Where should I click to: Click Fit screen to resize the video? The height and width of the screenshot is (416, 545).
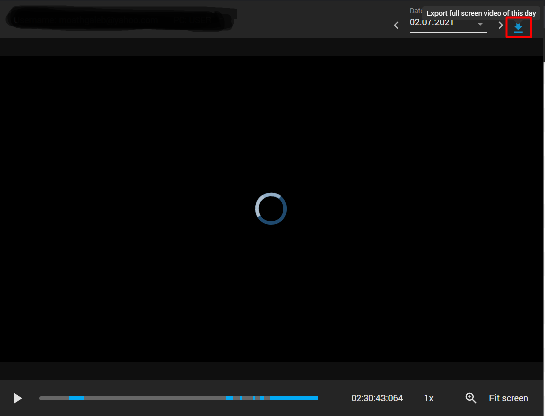[508, 398]
